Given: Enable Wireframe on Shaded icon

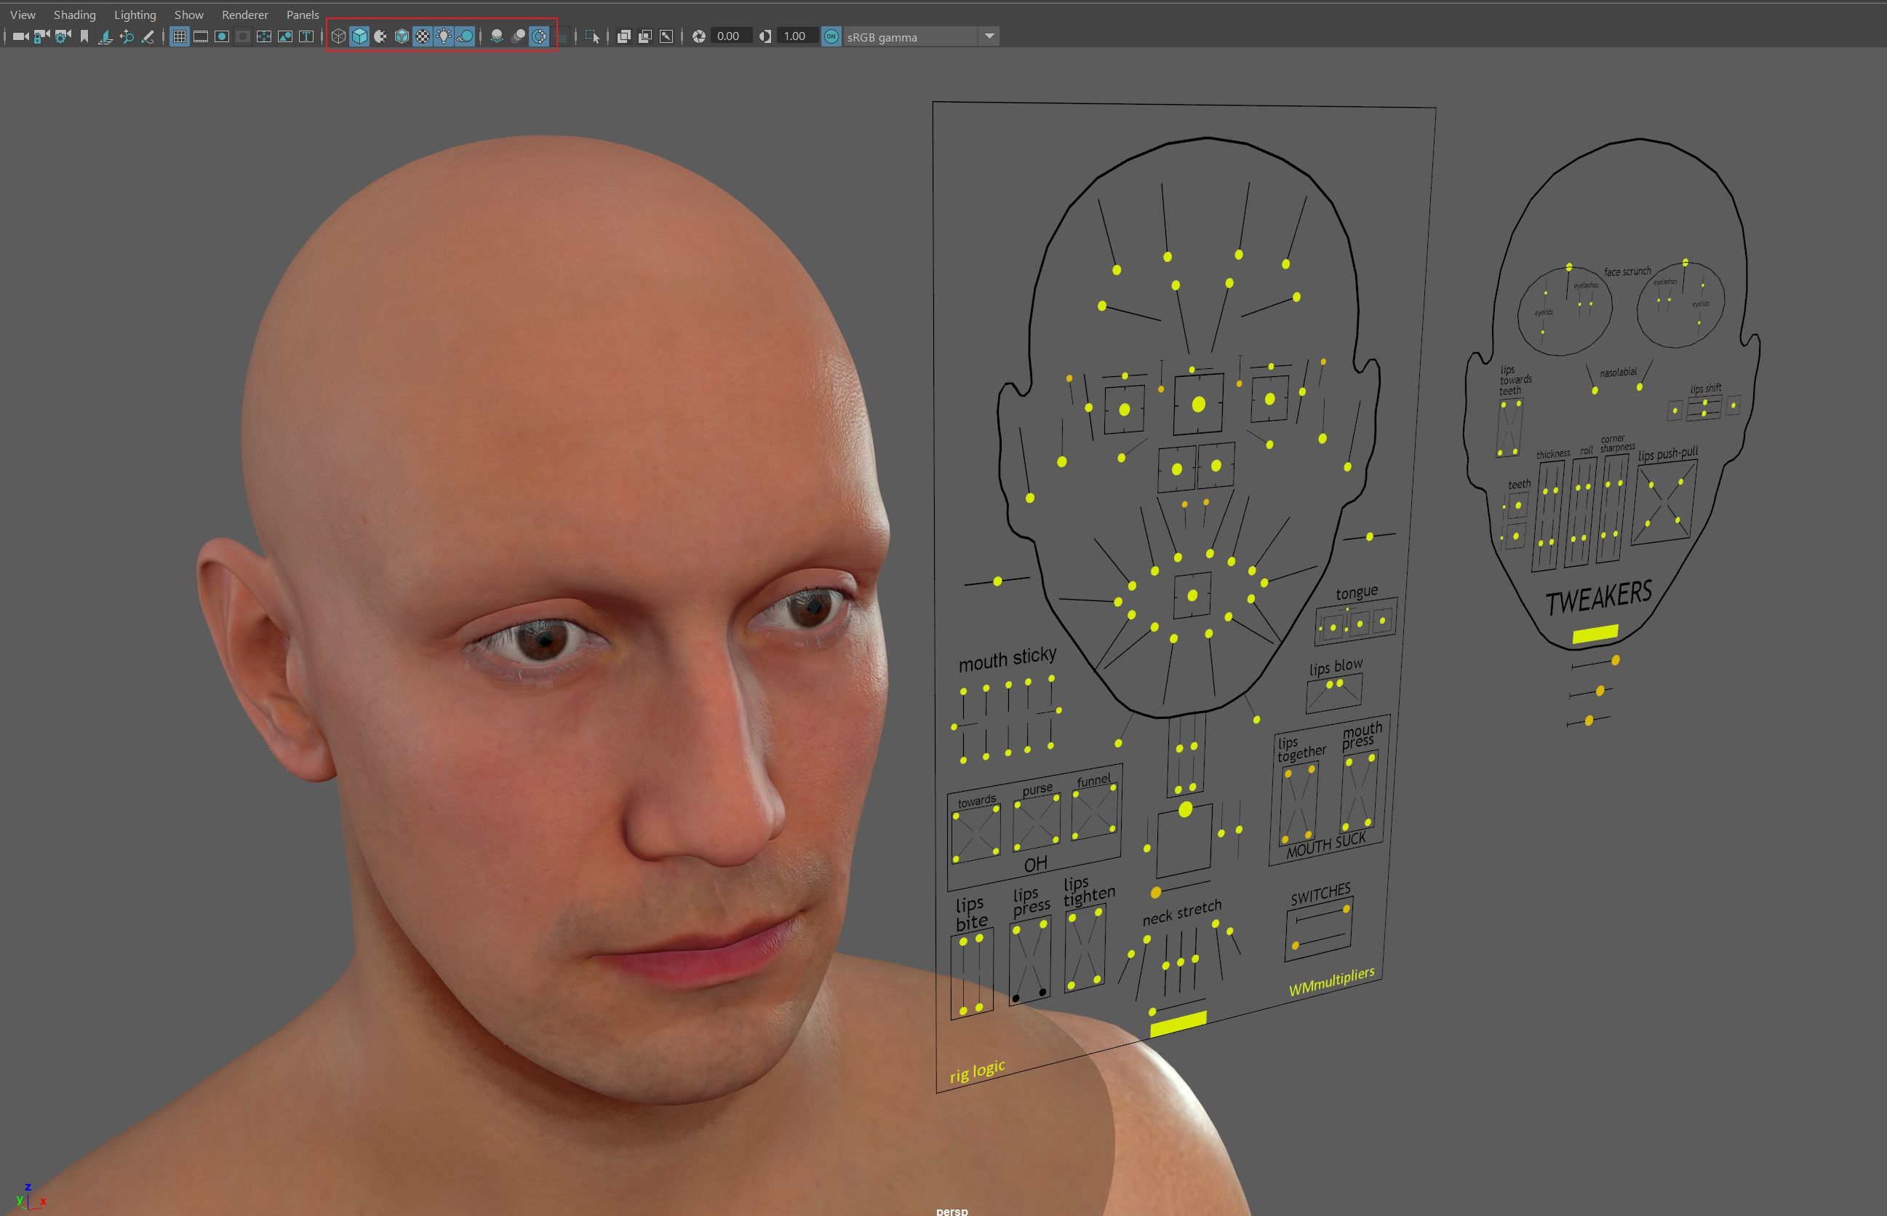Looking at the screenshot, I should click(402, 36).
